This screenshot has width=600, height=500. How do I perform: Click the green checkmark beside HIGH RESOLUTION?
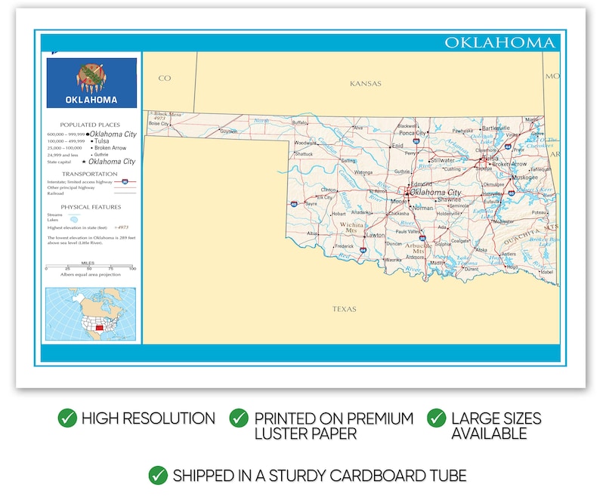(x=67, y=418)
